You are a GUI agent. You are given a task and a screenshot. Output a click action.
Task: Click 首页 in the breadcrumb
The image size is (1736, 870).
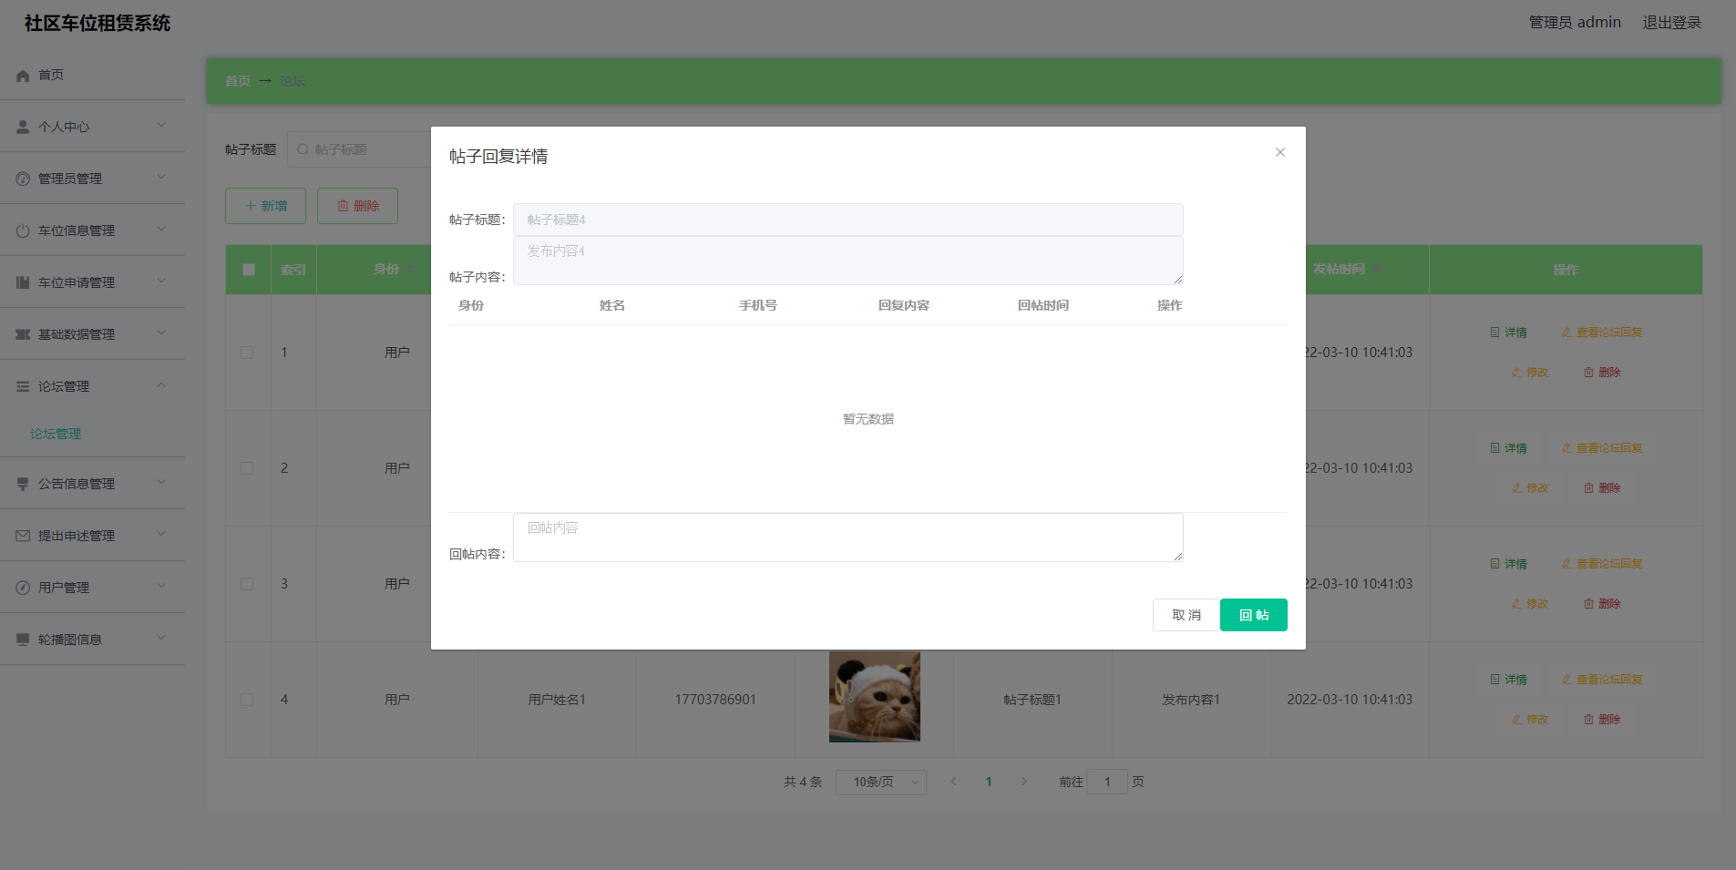coord(238,81)
